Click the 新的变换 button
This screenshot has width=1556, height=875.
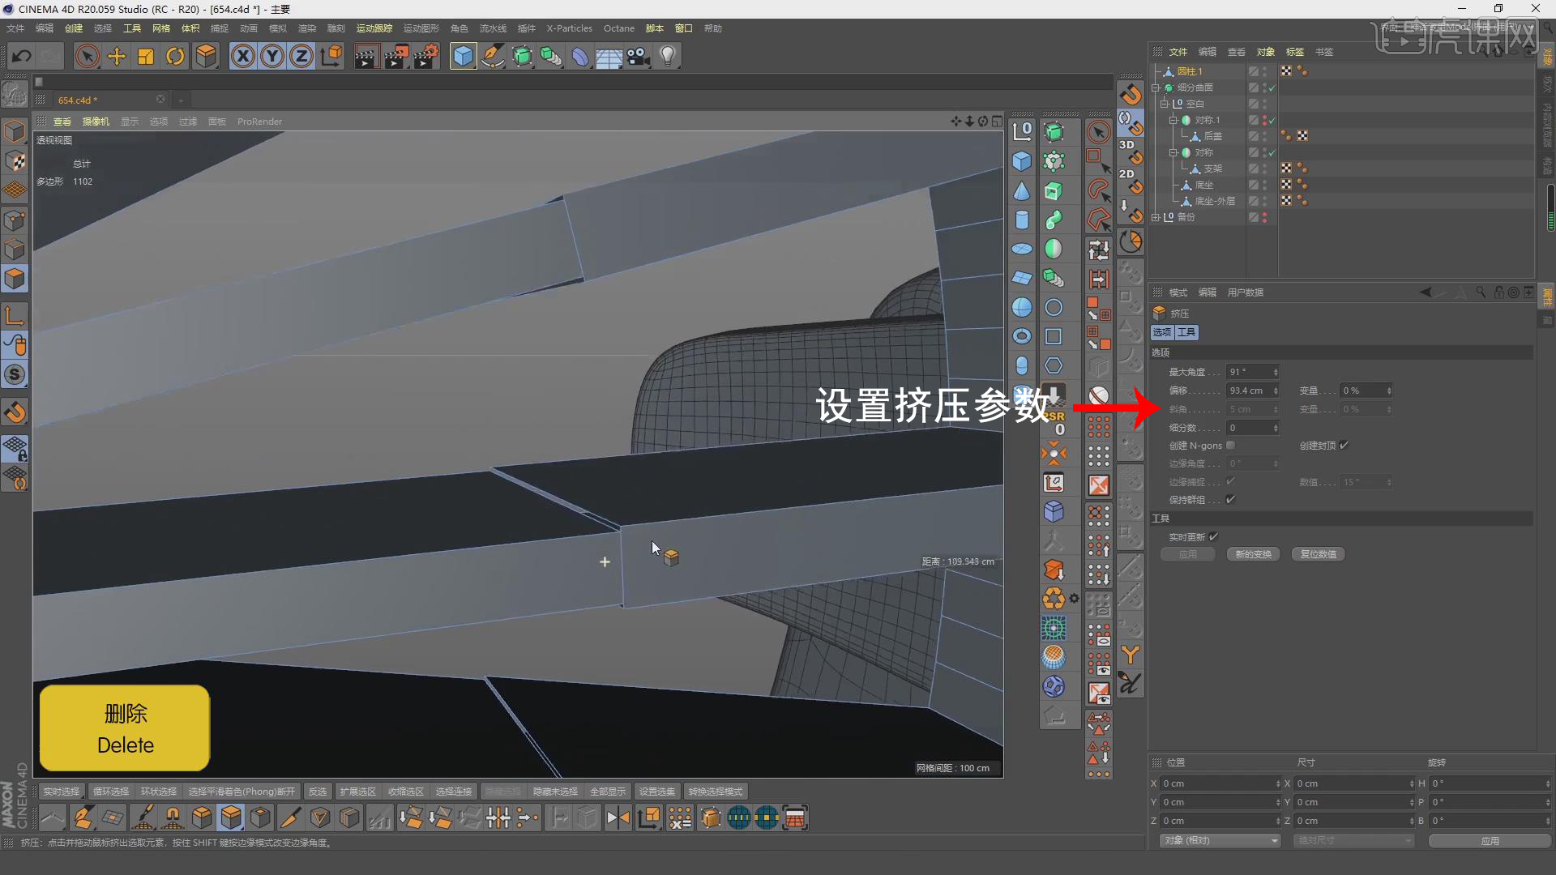1253,554
